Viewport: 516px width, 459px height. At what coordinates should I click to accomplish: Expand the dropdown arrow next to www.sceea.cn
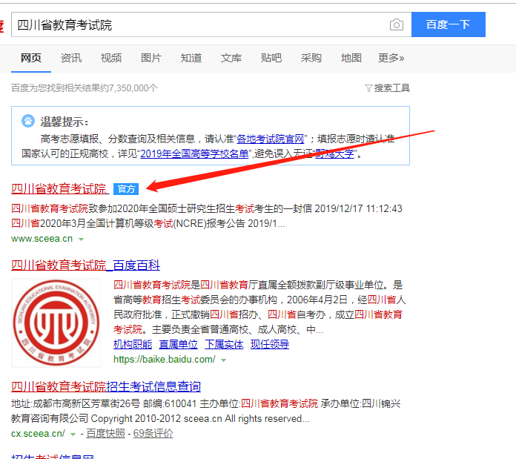82,240
